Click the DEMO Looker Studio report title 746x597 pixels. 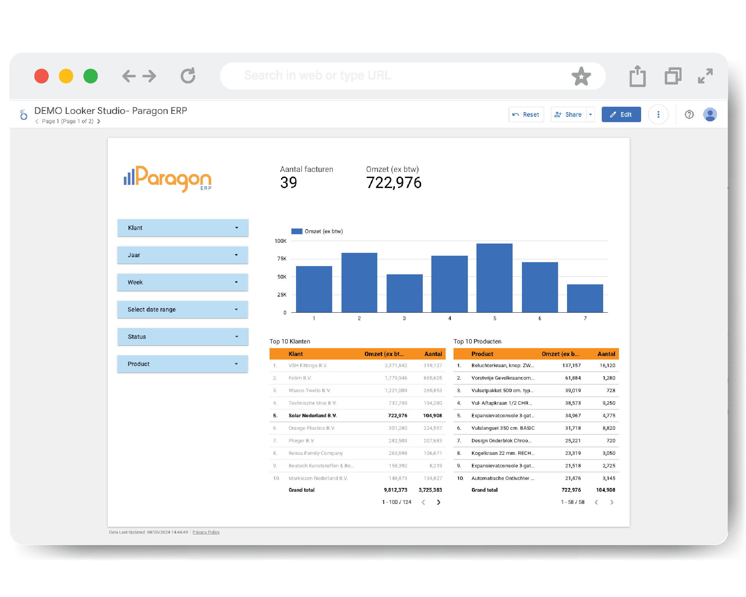[111, 111]
